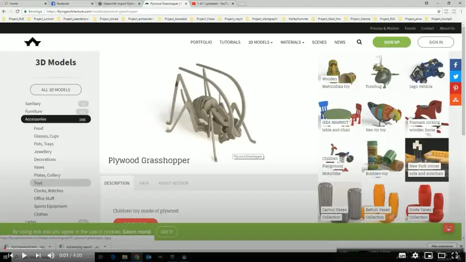Open Process & Mission link
This screenshot has width=466, height=262.
[x=384, y=28]
